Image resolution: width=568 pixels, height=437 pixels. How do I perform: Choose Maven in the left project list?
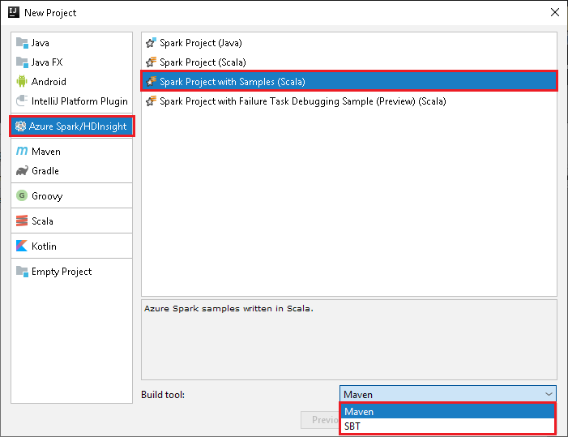tap(72, 151)
